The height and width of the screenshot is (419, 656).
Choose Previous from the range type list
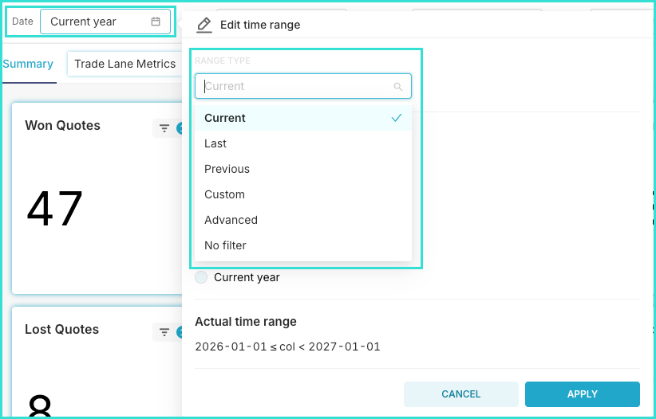(x=227, y=169)
